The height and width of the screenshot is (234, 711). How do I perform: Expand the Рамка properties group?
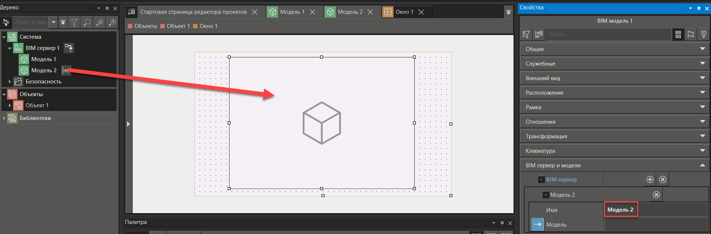(614, 107)
